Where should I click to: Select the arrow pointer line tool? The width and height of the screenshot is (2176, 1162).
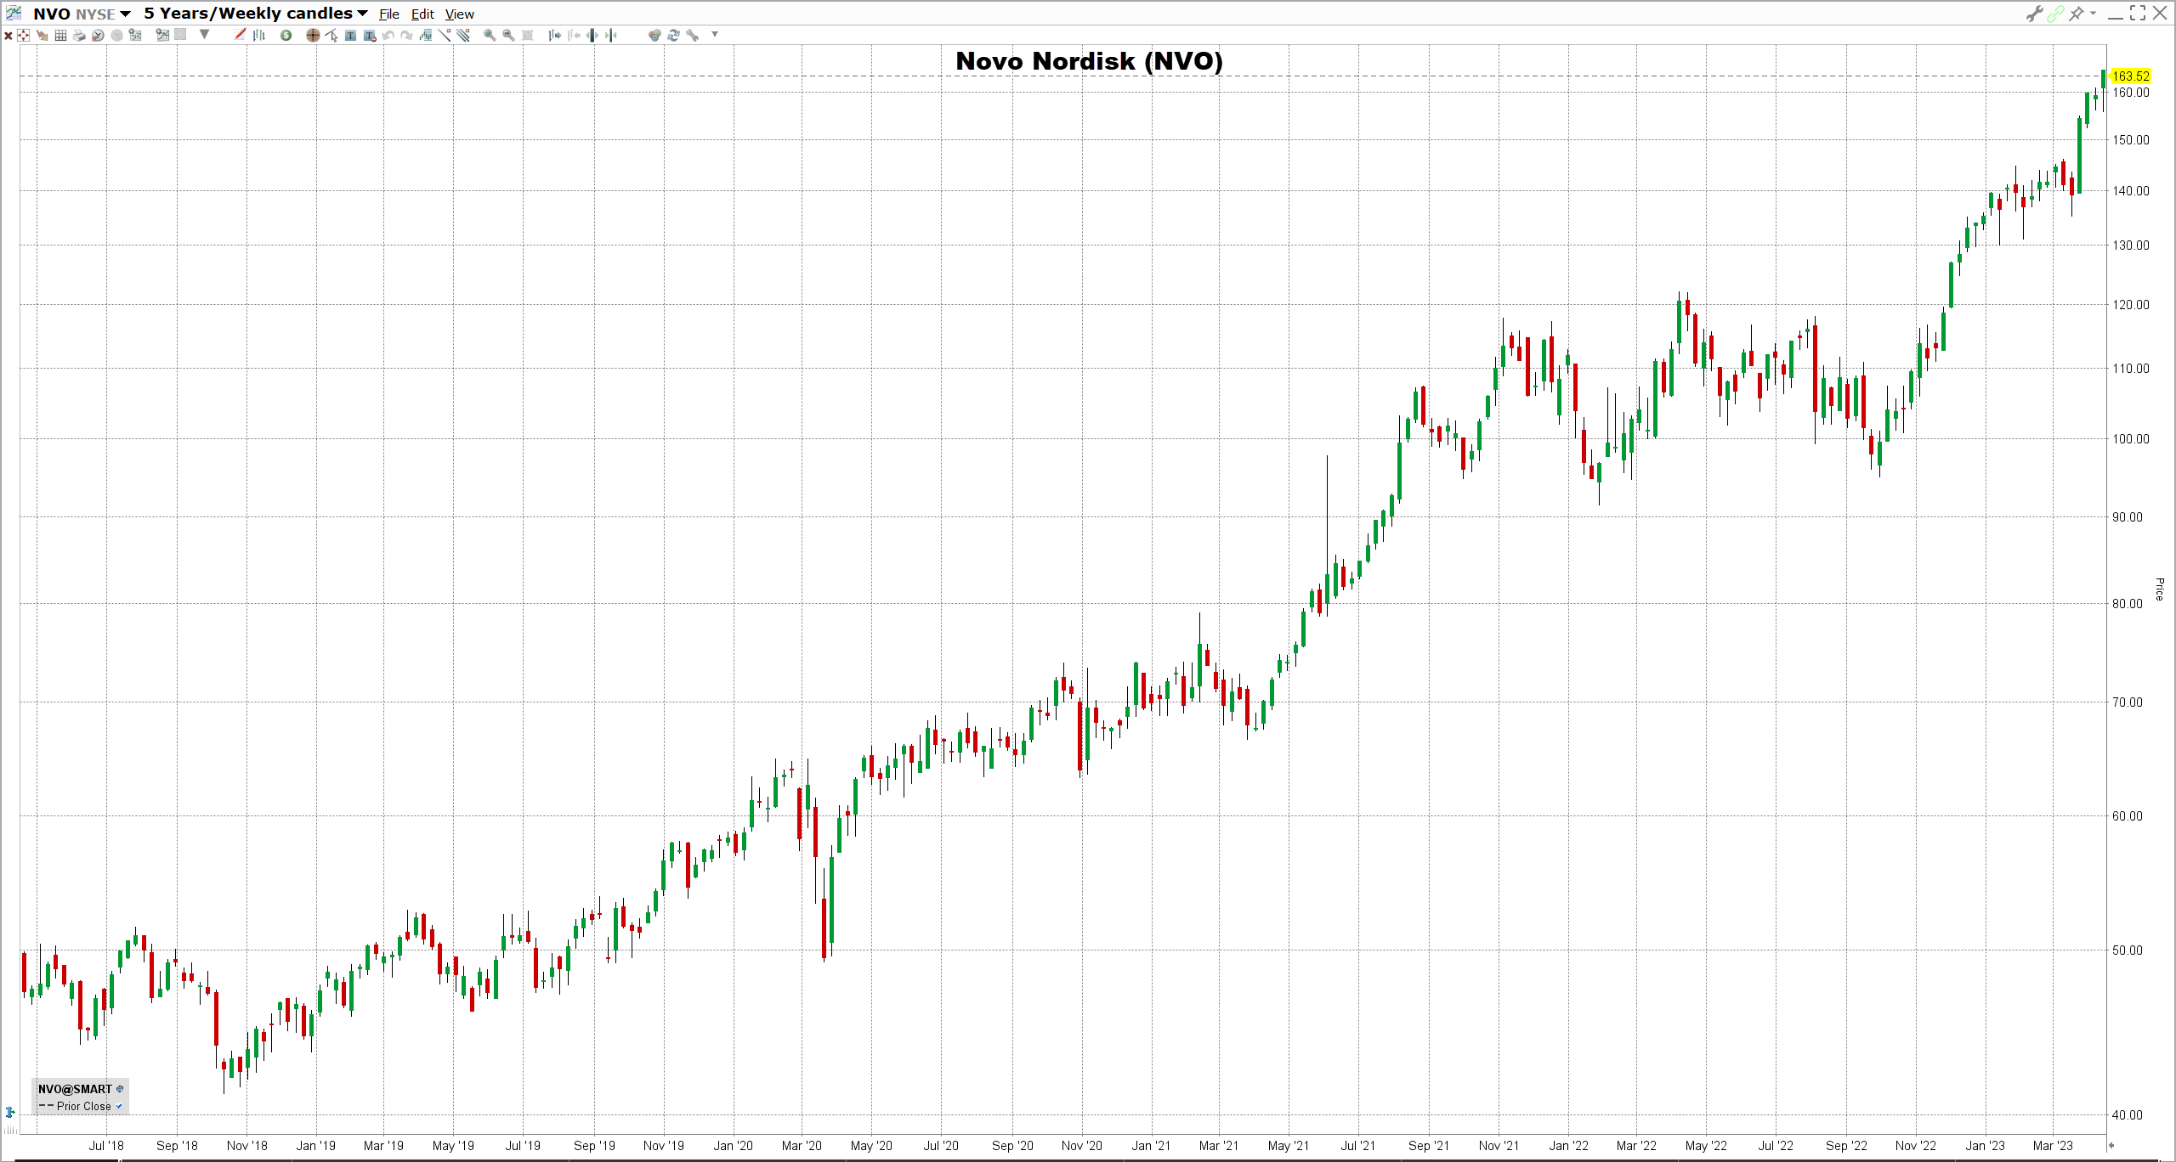331,35
